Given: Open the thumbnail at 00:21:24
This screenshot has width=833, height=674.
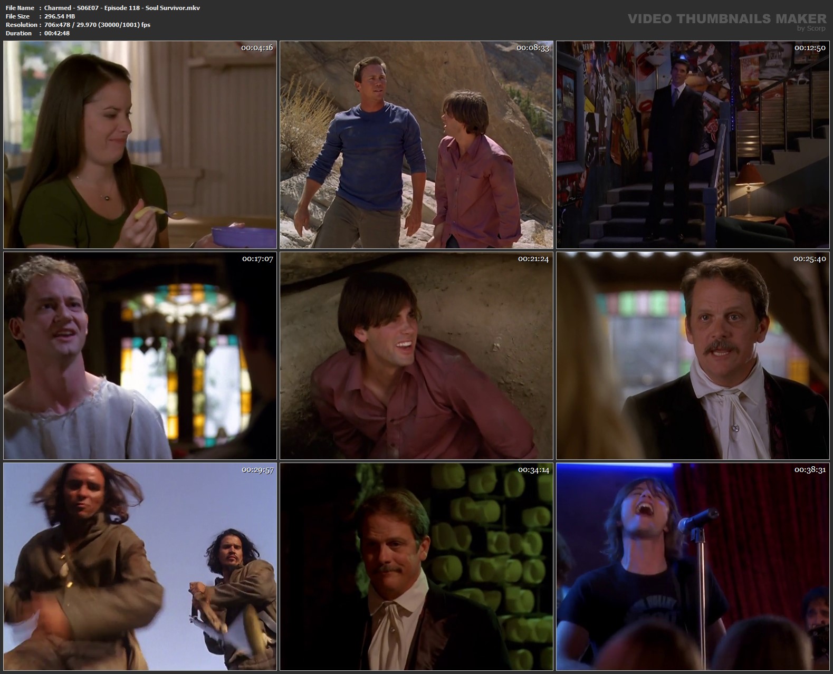Looking at the screenshot, I should point(416,355).
